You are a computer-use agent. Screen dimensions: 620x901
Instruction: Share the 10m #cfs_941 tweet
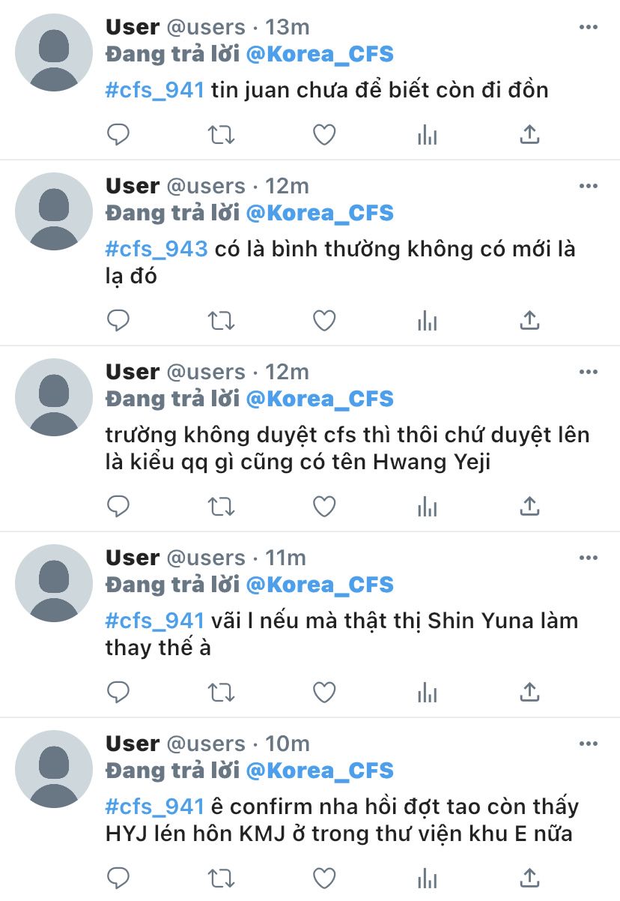coord(529,879)
